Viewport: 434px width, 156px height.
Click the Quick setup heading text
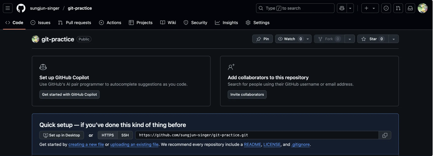[x=113, y=125]
